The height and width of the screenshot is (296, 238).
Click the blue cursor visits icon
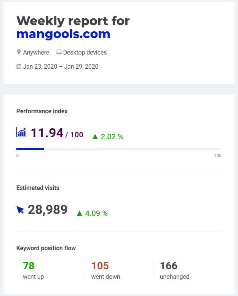point(20,210)
